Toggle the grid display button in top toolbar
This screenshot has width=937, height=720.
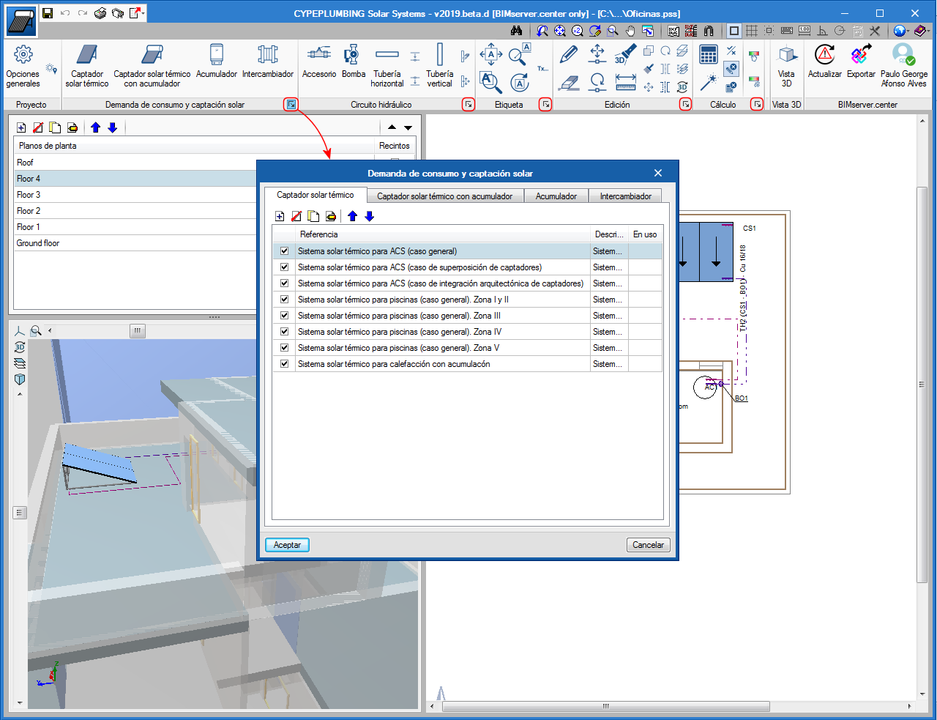coord(752,31)
